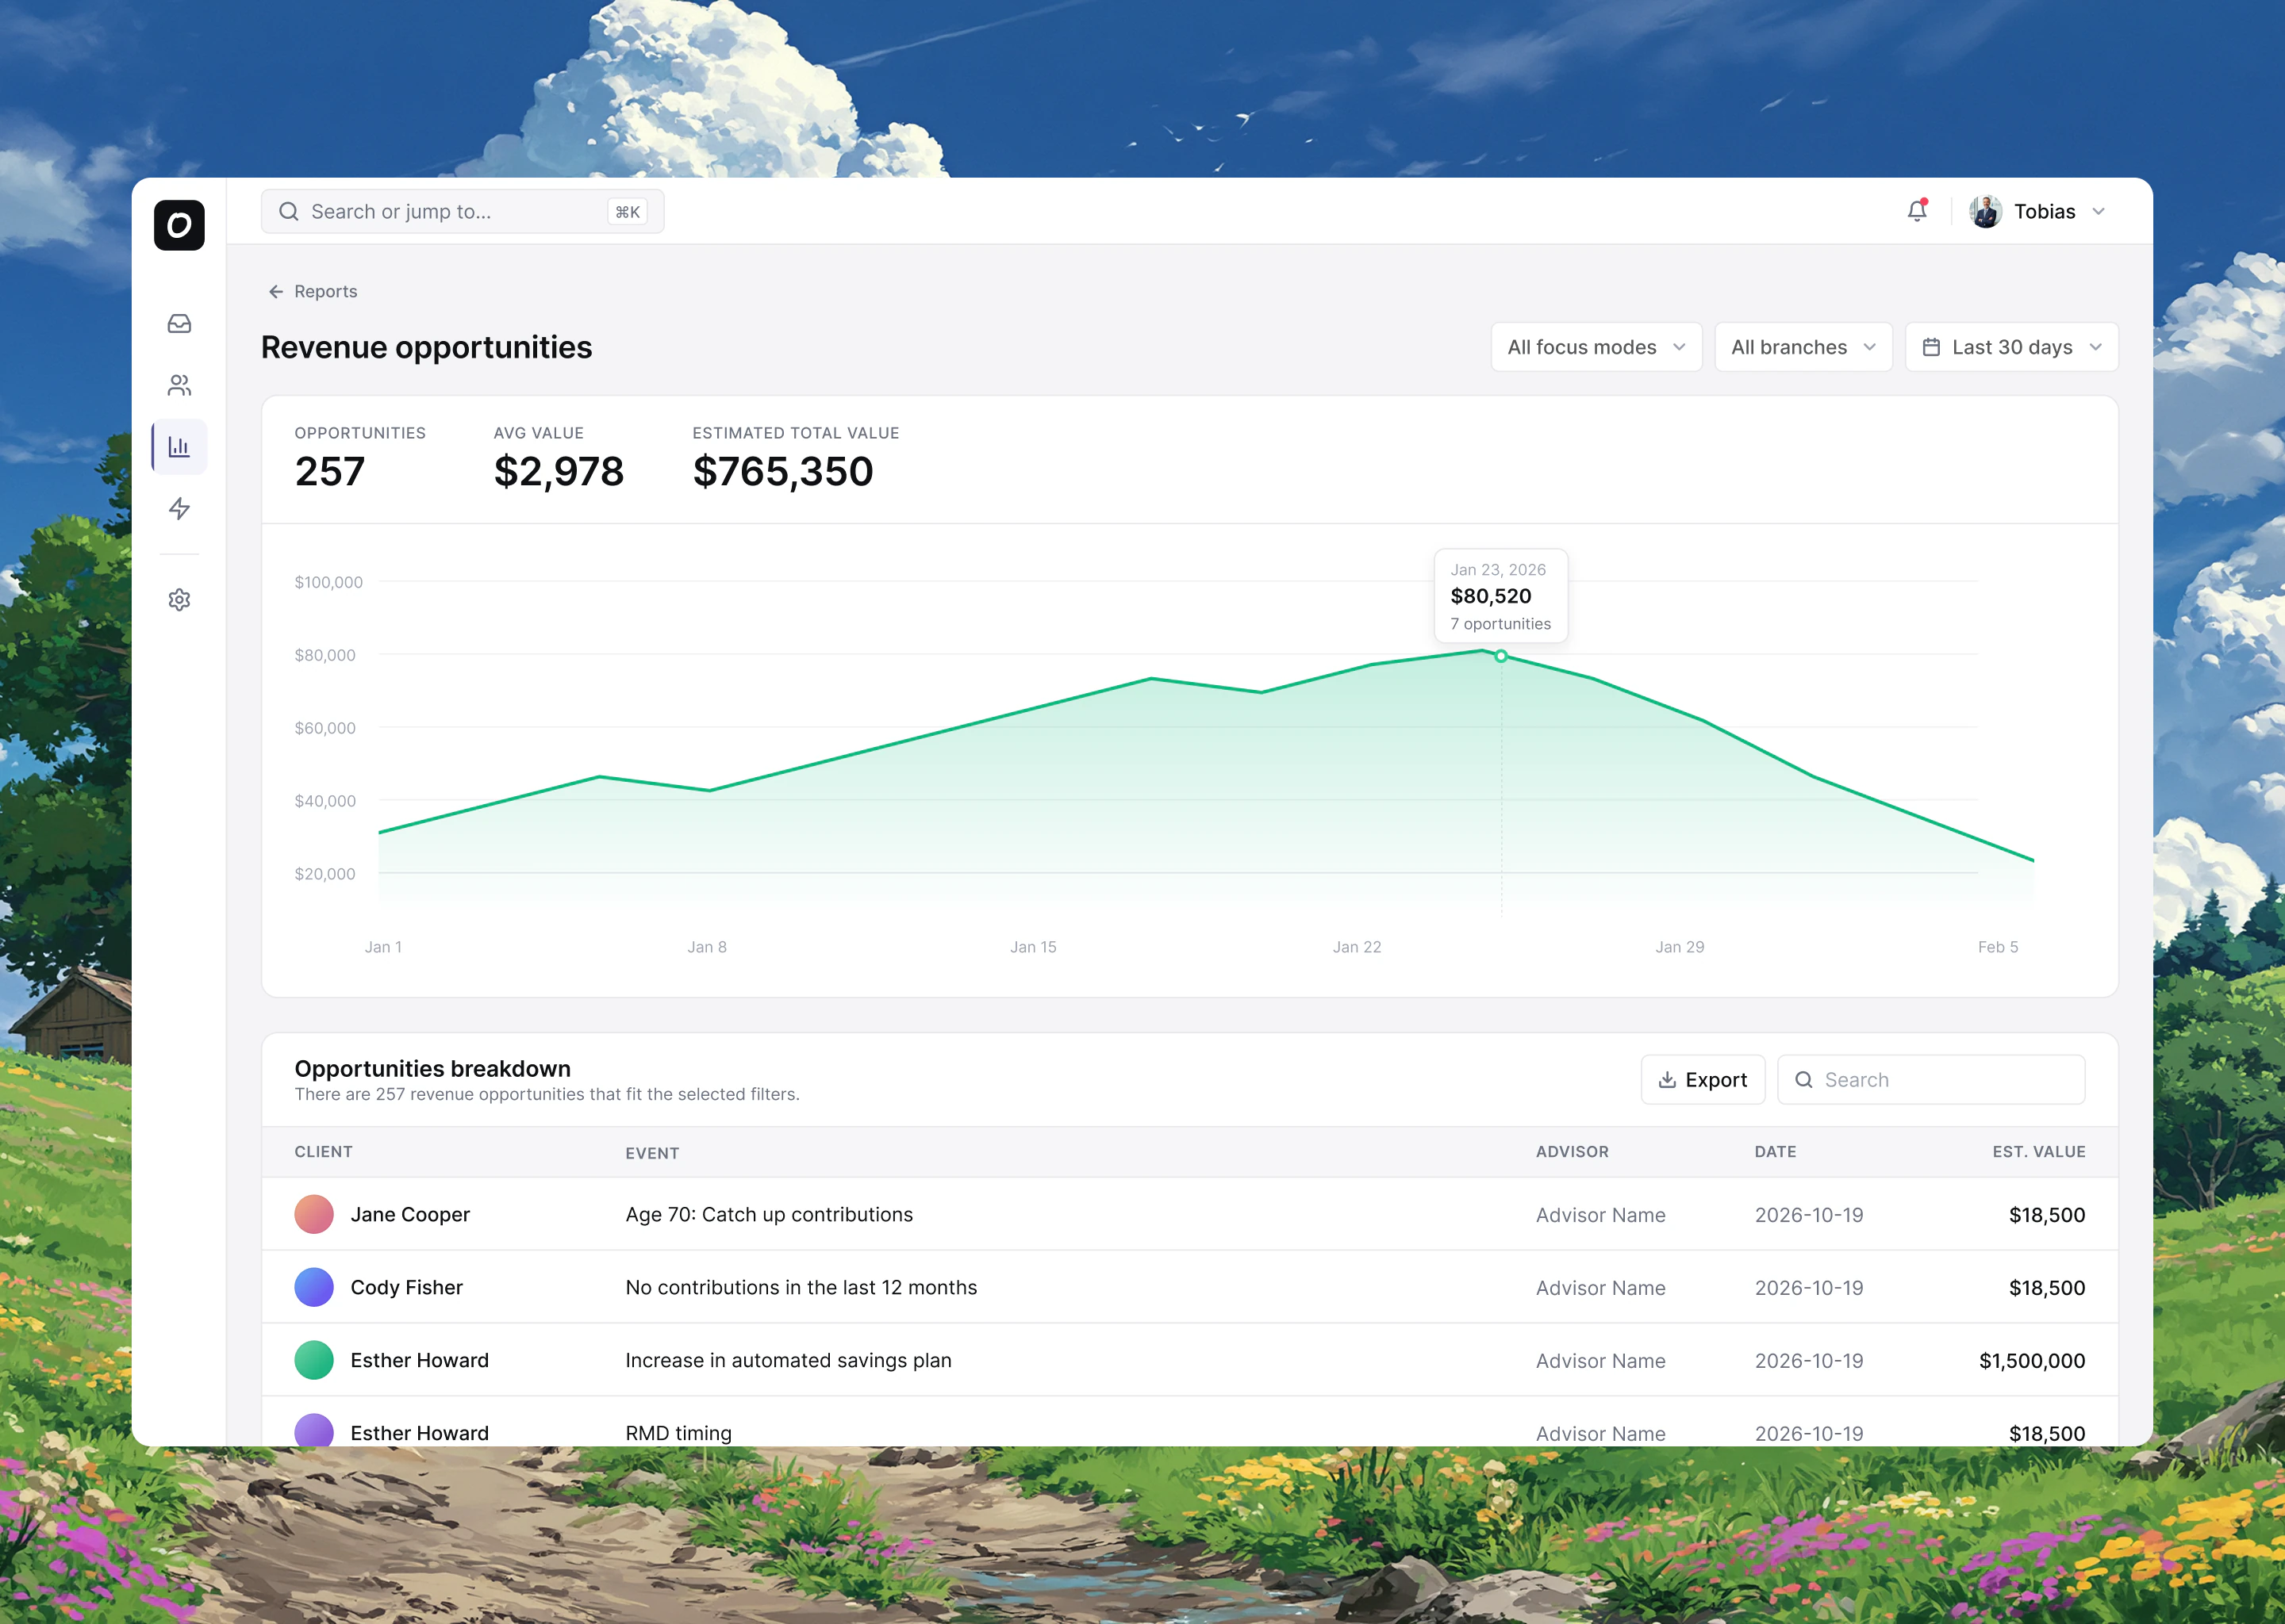2285x1624 pixels.
Task: Open Age 70: Catch up contributions event
Action: 768,1214
